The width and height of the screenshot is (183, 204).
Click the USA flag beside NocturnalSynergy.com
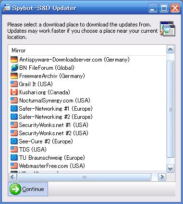click(14, 101)
